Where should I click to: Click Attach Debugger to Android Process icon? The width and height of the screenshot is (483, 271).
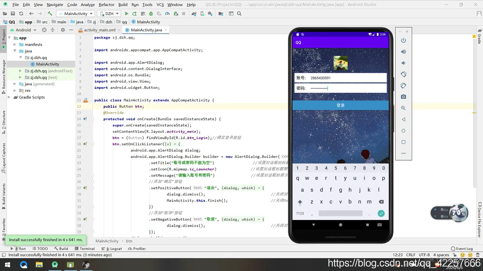click(x=176, y=14)
